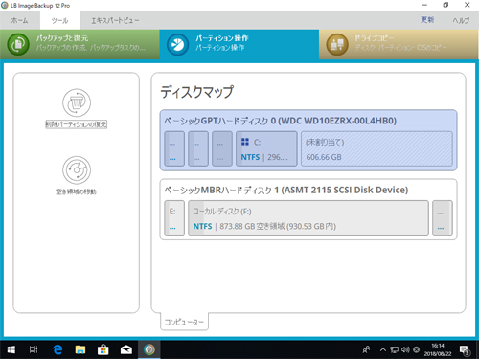Click the deleted partition recovery trash icon
The width and height of the screenshot is (479, 359).
[77, 102]
